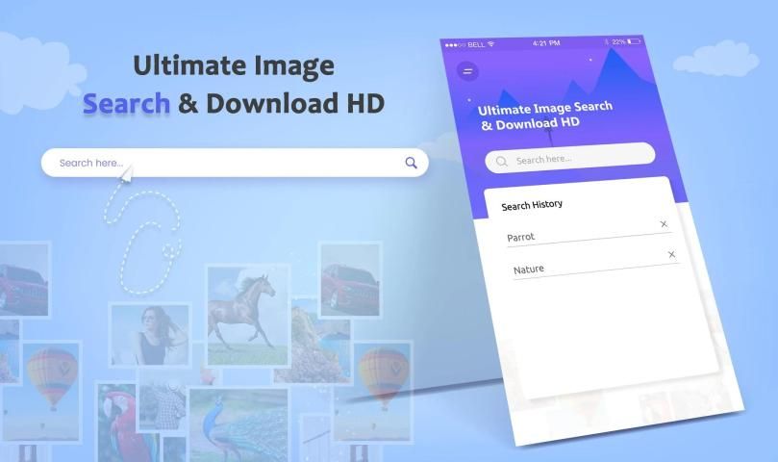778x462 pixels.
Task: Open the woman with sunglasses thumbnail
Action: pyautogui.click(x=150, y=337)
